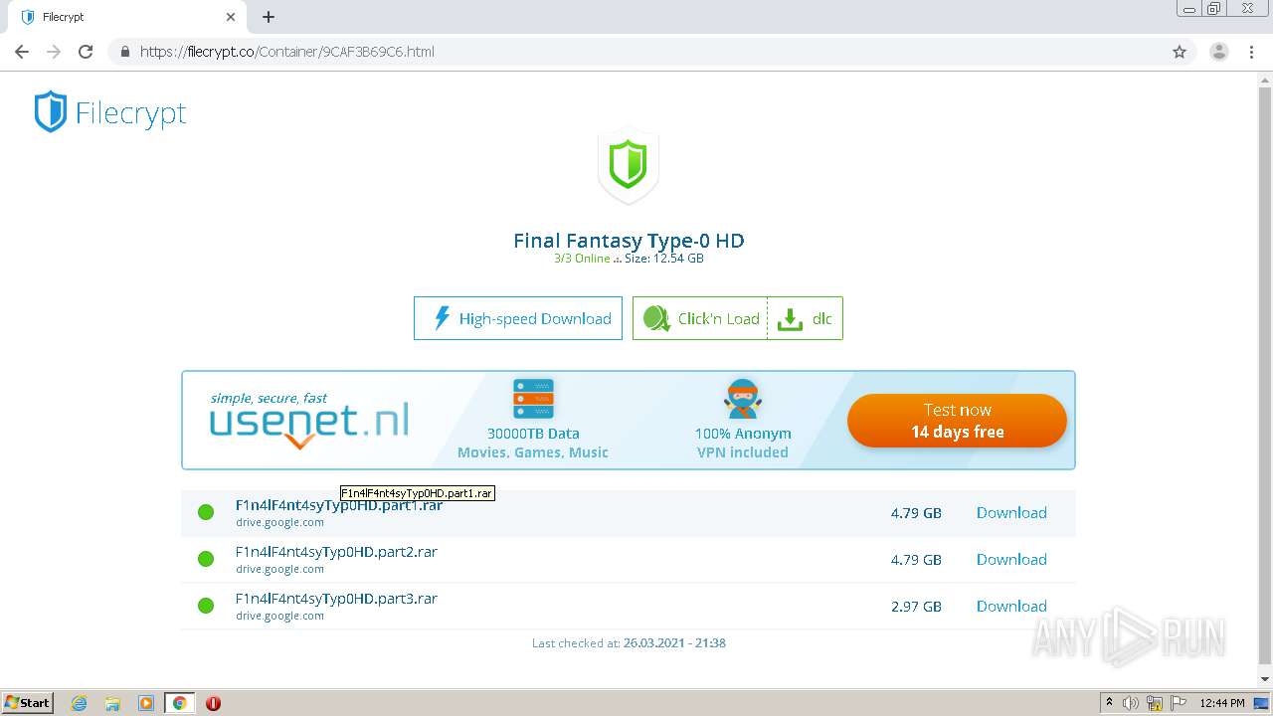This screenshot has width=1273, height=716.
Task: Open the volume speaker tray icon
Action: (1131, 703)
